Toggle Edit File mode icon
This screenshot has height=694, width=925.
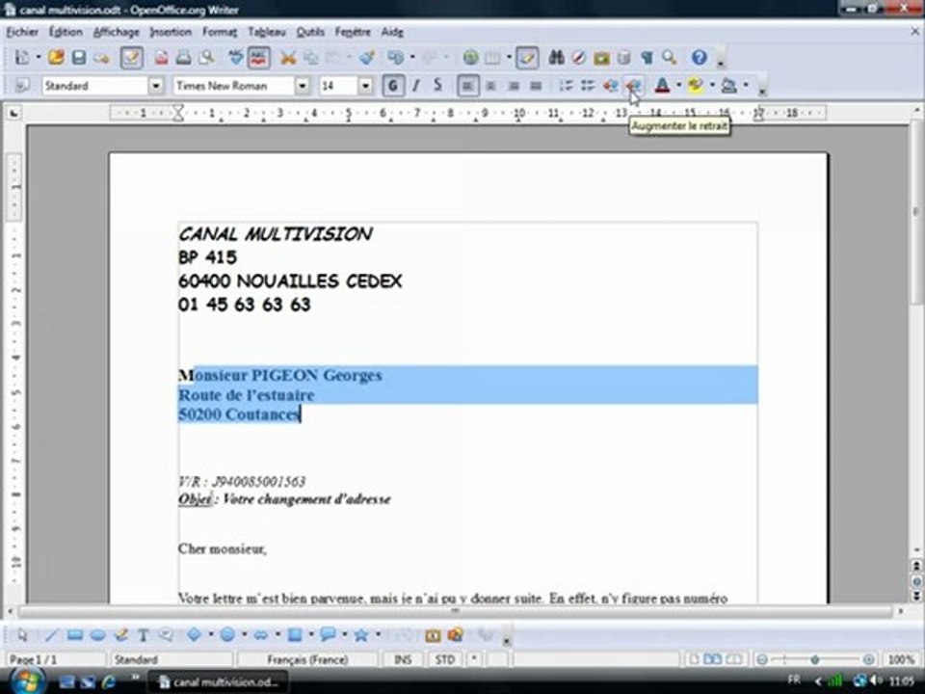131,57
